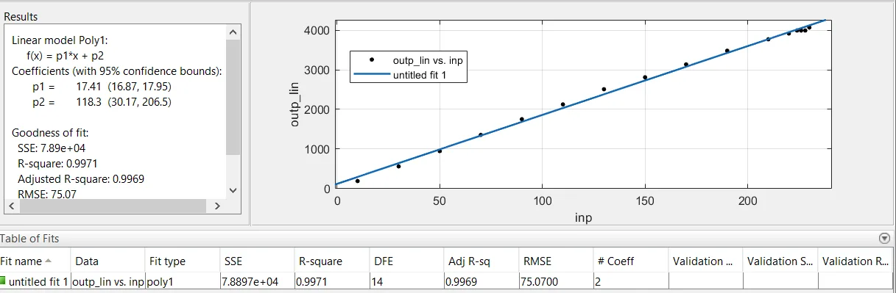
Task: Sort by Data column header
Action: 107,261
